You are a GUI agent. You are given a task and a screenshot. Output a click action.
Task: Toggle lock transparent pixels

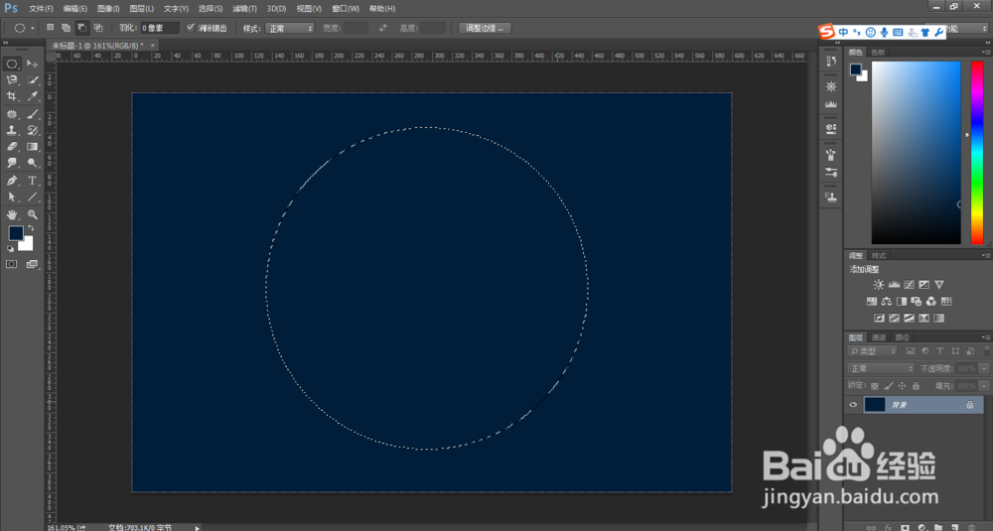(x=875, y=386)
